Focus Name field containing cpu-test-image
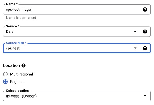Image resolution: width=154 pixels, height=105 pixels. [x=77, y=10]
